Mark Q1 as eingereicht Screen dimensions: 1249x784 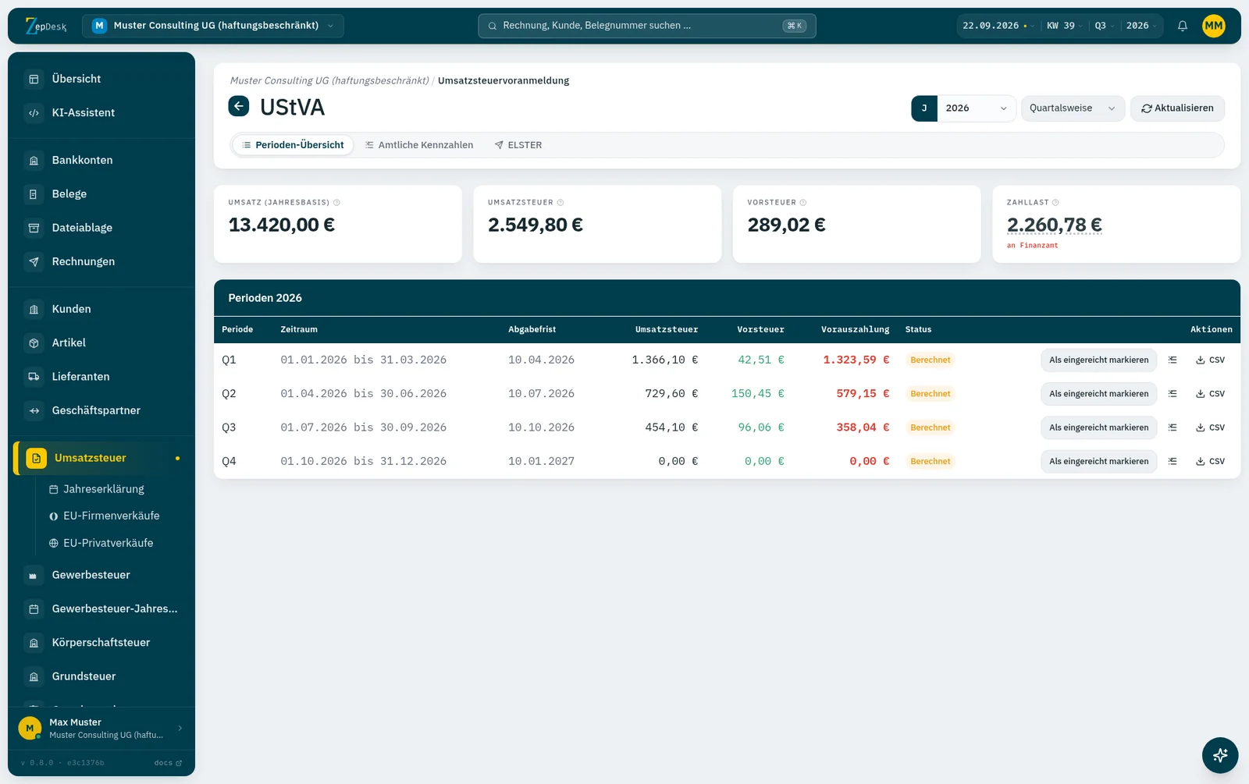[1098, 360]
